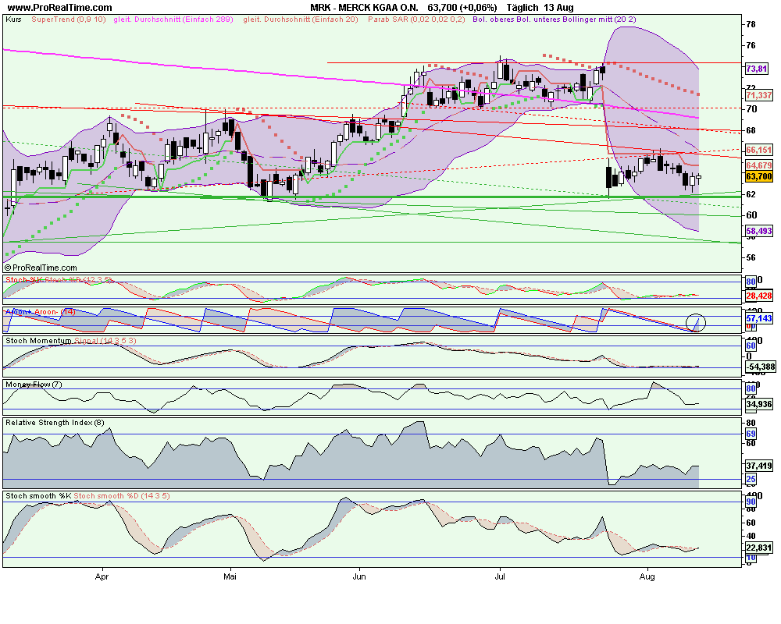Viewport: 781px width, 624px height.
Task: Click the 37,419 RSI value tag
Action: 759,466
